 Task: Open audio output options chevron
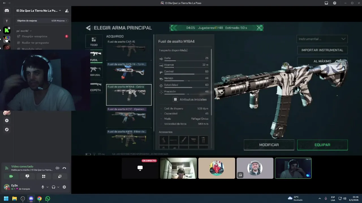[x=58, y=187]
